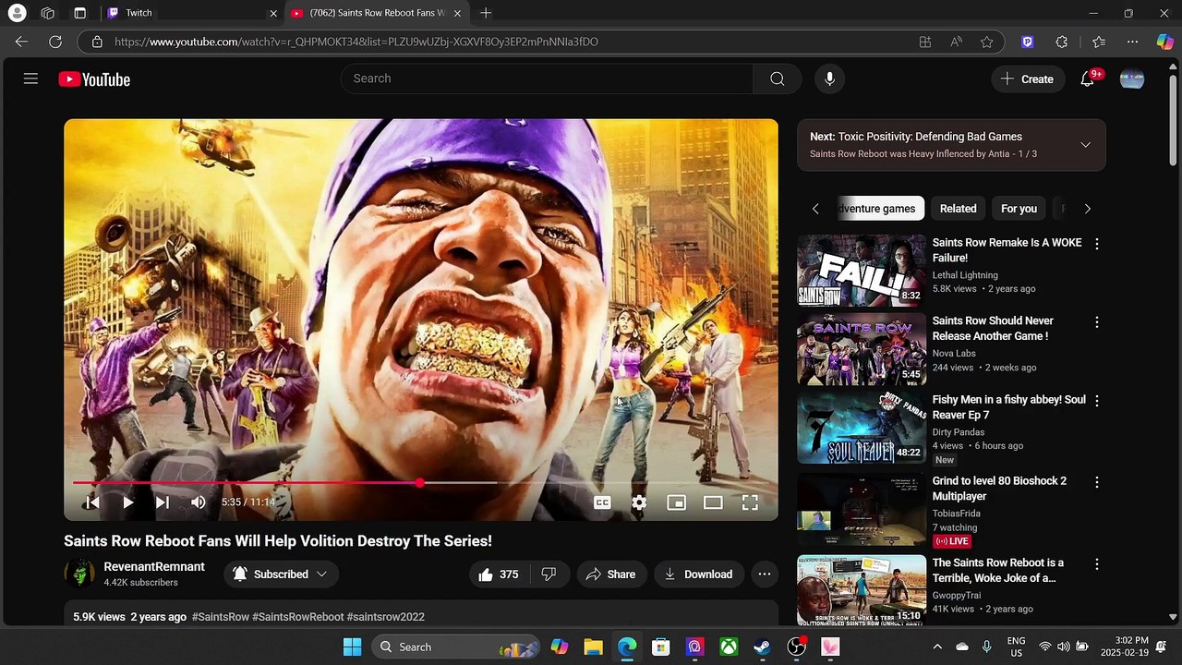Click the search magnifier button
The height and width of the screenshot is (665, 1182).
pyautogui.click(x=777, y=79)
